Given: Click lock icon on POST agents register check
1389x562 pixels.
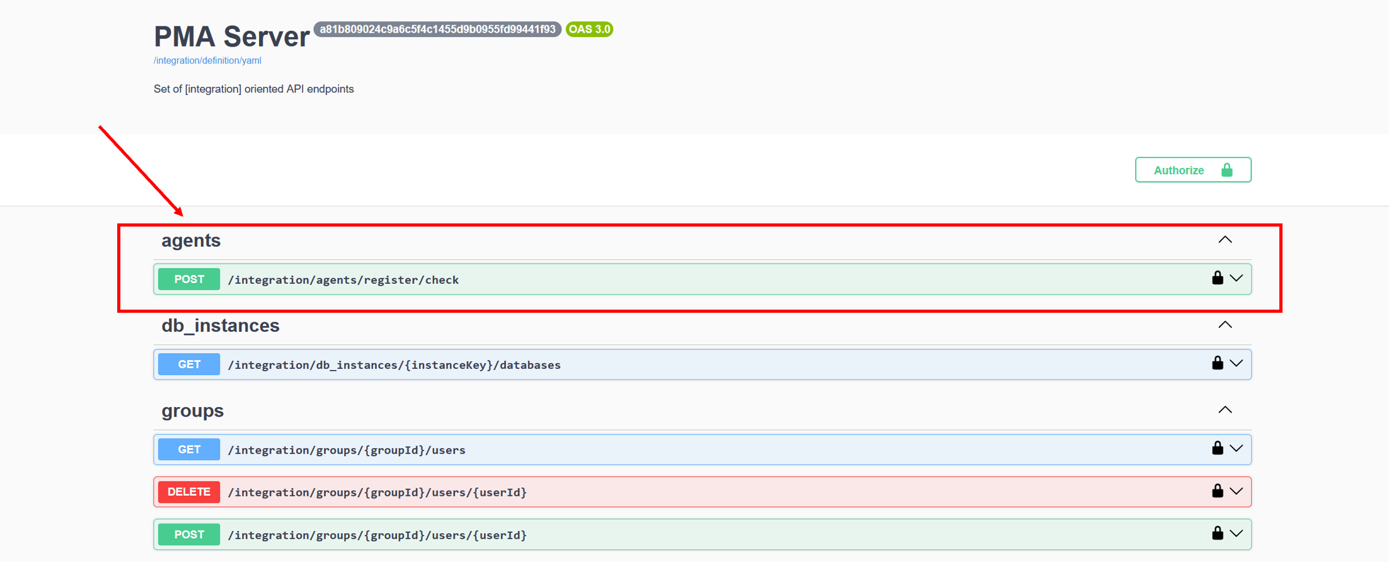Looking at the screenshot, I should pos(1217,278).
